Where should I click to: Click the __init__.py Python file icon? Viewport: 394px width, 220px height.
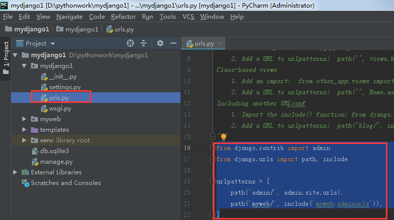[44, 77]
